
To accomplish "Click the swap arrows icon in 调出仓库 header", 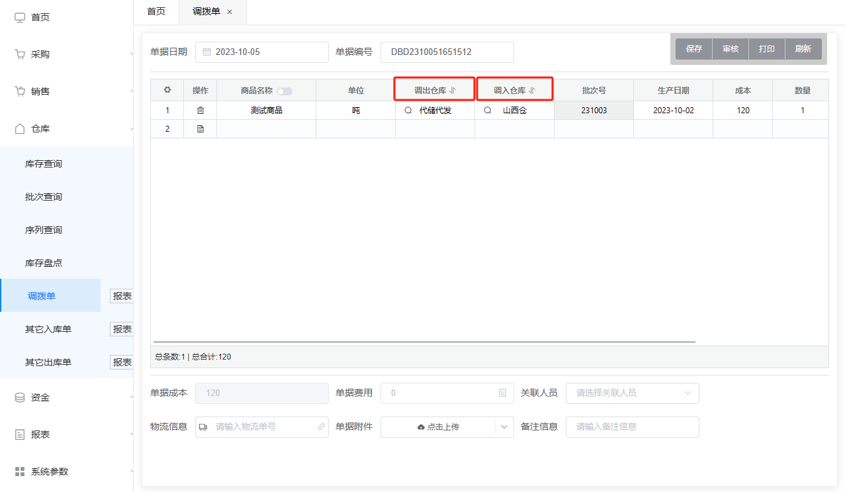I will point(453,91).
